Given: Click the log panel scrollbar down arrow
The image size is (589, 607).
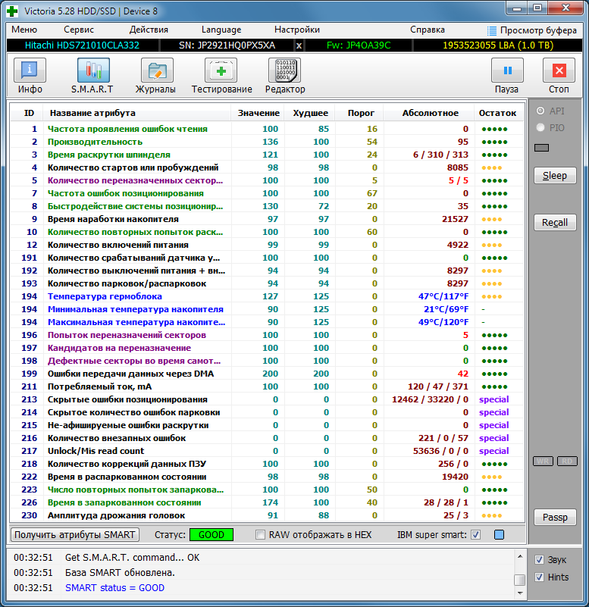Looking at the screenshot, I should click(x=520, y=593).
